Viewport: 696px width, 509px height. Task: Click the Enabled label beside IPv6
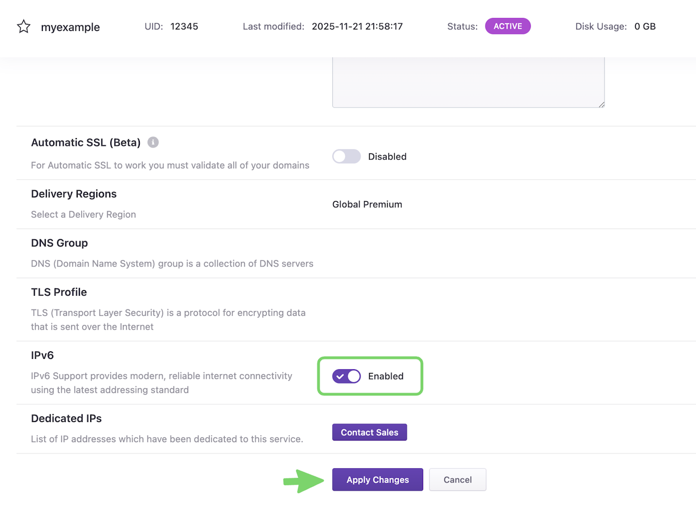click(386, 376)
